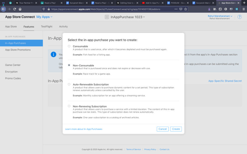The width and height of the screenshot is (247, 154).
Task: Open the Contact Us footer link
Action: point(164,149)
